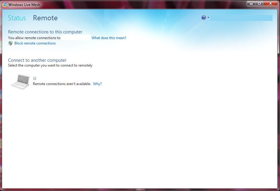Switch to the Status tab
Image resolution: width=280 pixels, height=191 pixels.
(17, 18)
